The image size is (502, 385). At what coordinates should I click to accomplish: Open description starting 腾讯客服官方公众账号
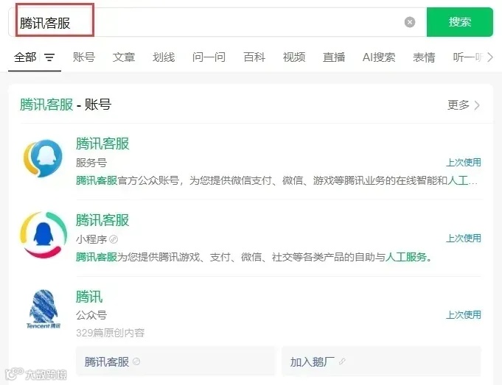coord(276,180)
